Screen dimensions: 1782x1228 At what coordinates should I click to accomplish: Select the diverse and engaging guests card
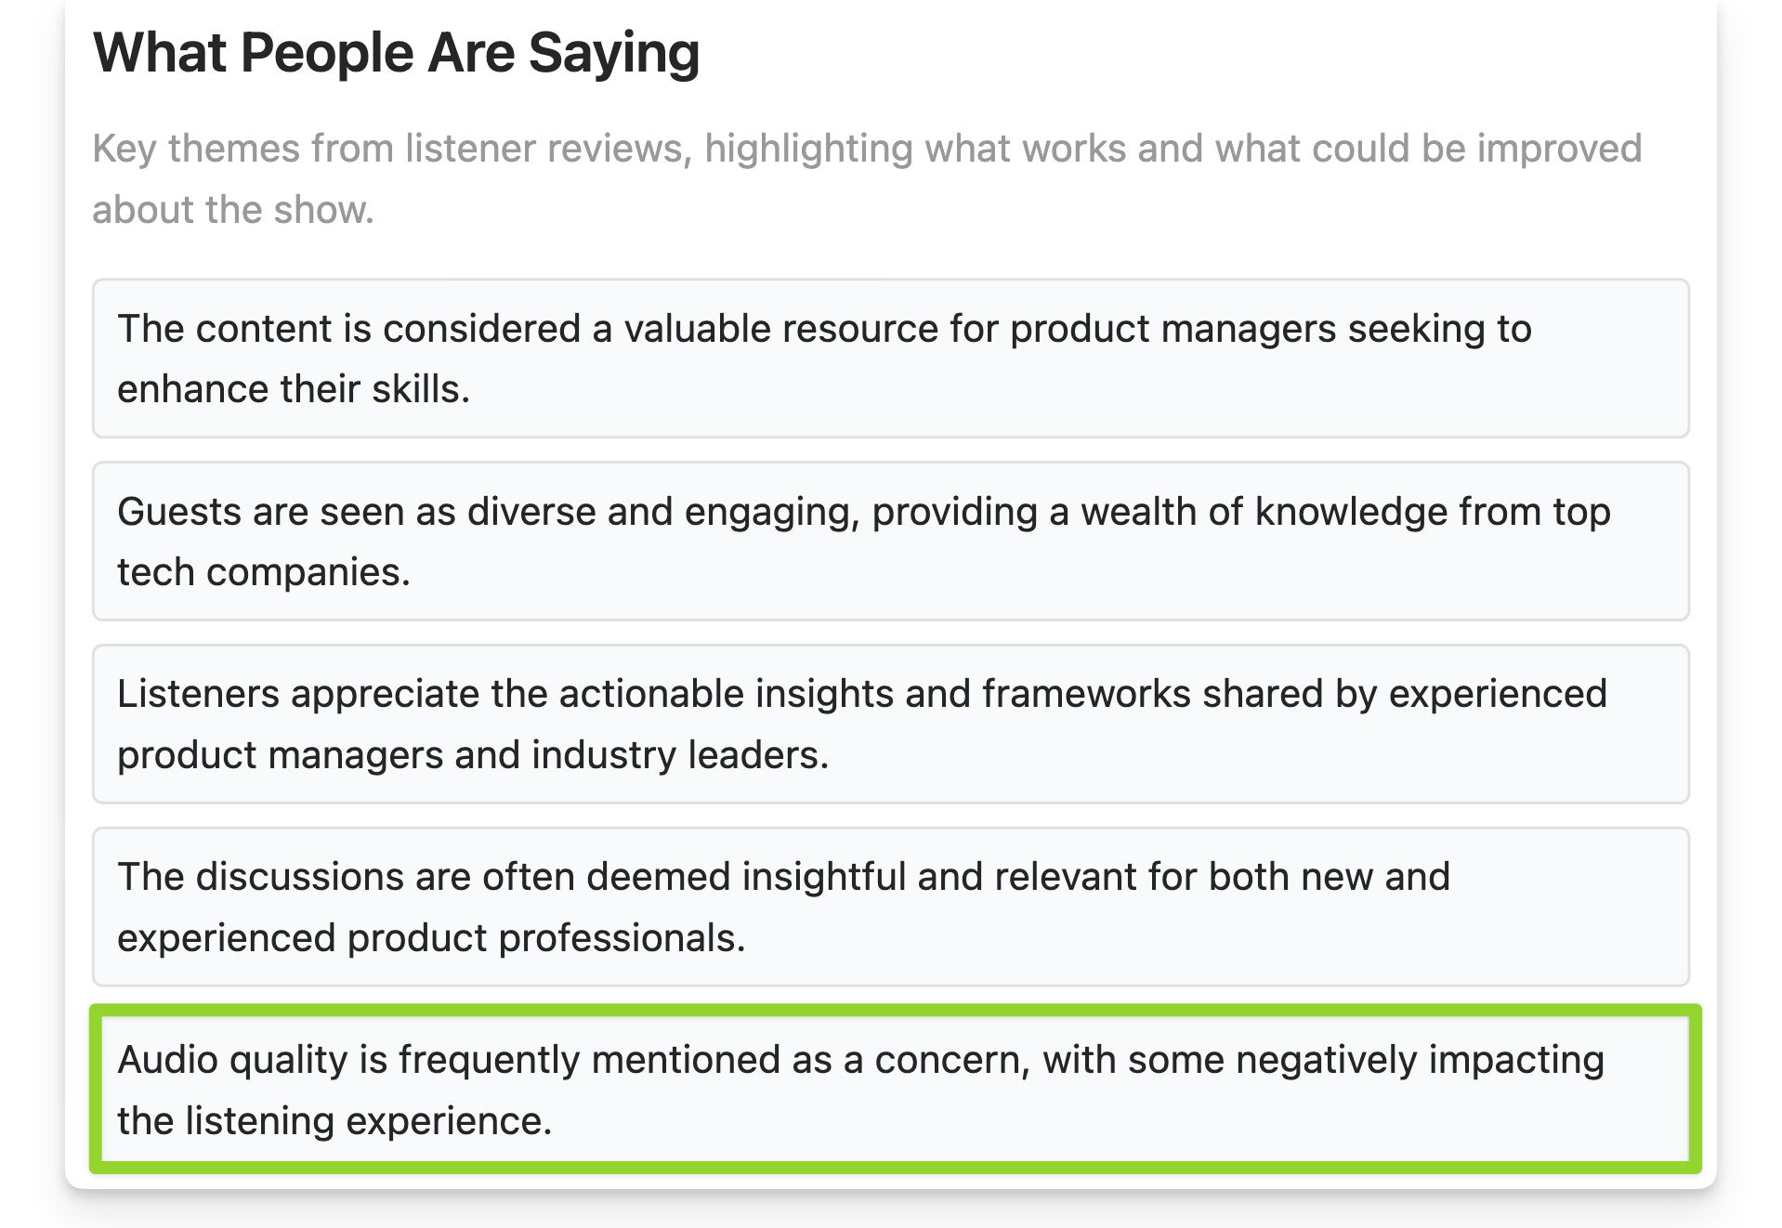tap(891, 541)
